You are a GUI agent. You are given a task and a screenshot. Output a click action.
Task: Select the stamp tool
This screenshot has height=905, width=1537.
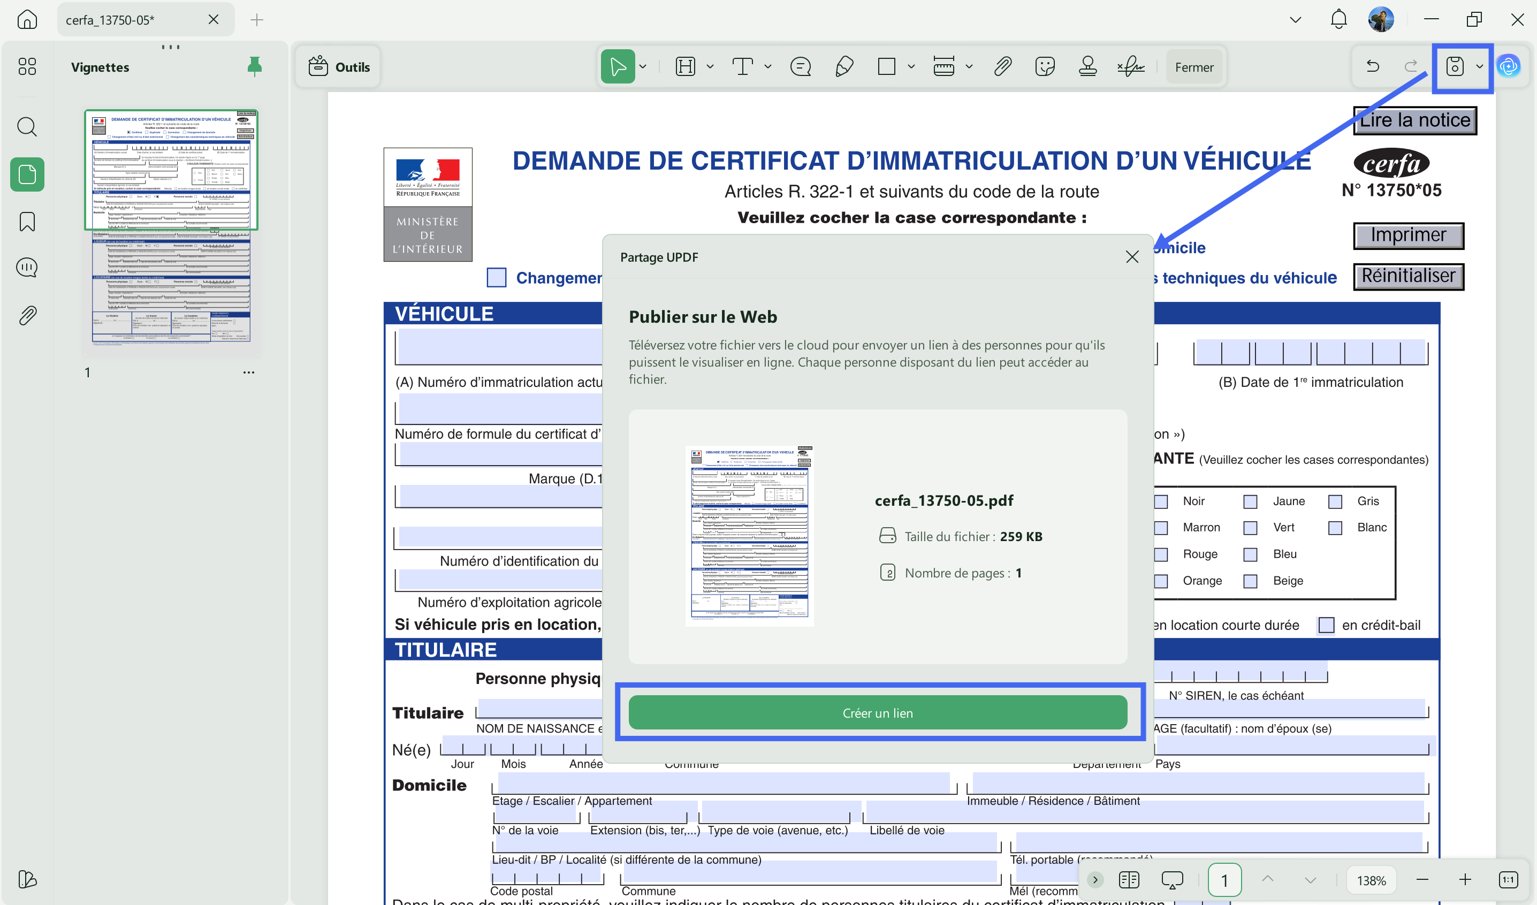[x=1087, y=66]
